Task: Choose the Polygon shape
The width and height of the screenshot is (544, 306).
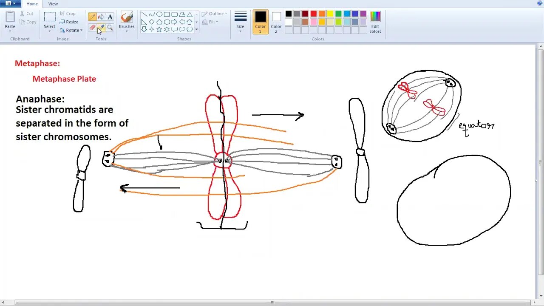Action: 182,14
